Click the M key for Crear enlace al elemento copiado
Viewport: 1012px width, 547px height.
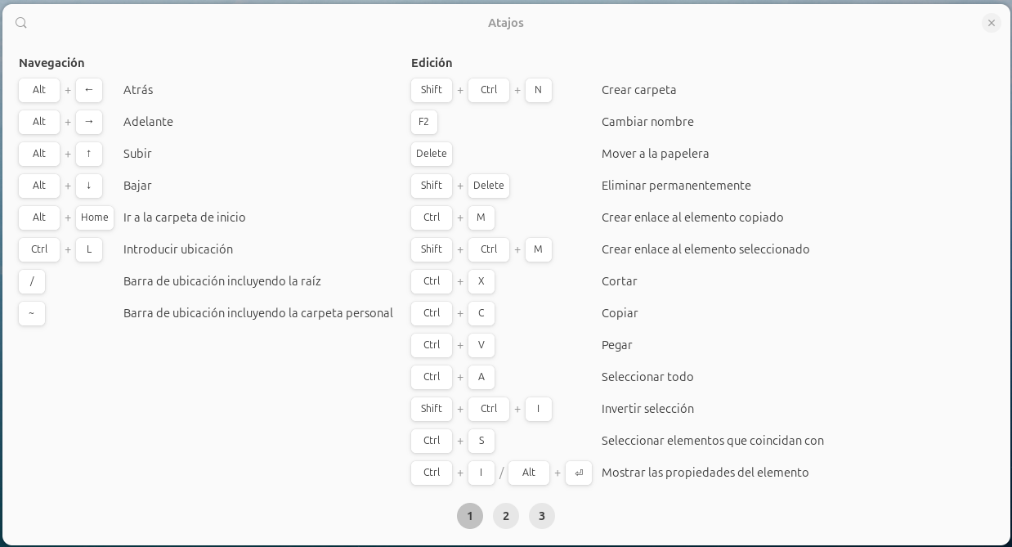click(x=481, y=217)
